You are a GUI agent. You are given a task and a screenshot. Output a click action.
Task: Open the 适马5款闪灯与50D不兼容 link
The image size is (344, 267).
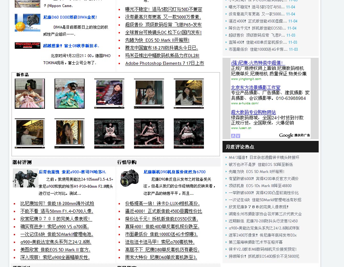point(164,9)
